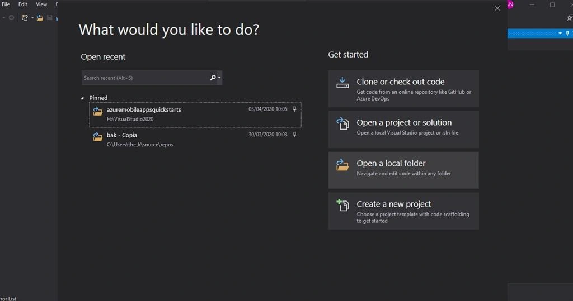Open the File menu

pyautogui.click(x=6, y=4)
